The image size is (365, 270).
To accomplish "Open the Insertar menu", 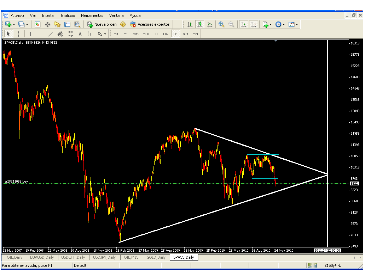I will 48,16.
